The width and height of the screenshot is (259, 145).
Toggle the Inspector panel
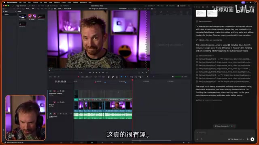point(182,6)
